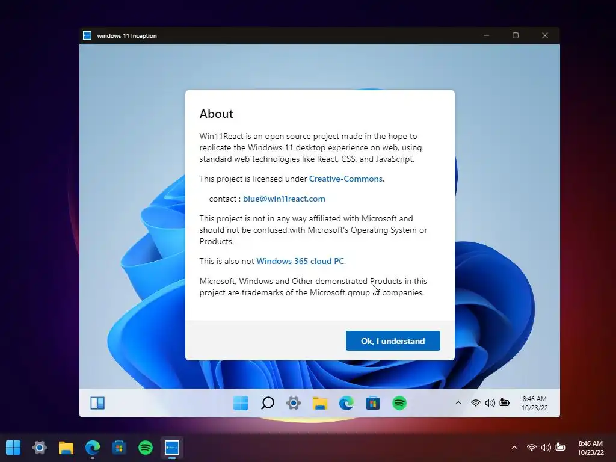The image size is (616, 462).
Task: Click the About heading in the dialog
Action: coord(216,114)
